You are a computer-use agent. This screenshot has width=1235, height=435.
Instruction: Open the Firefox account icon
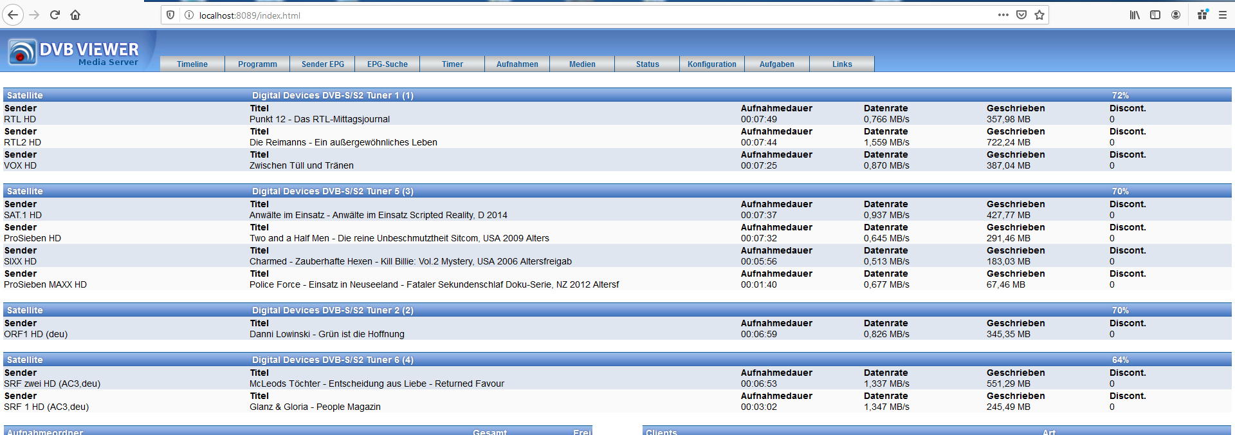[x=1176, y=15]
